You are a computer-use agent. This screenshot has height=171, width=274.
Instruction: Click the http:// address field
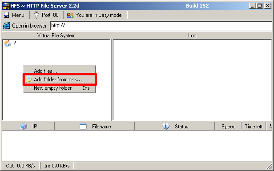[x=161, y=26]
